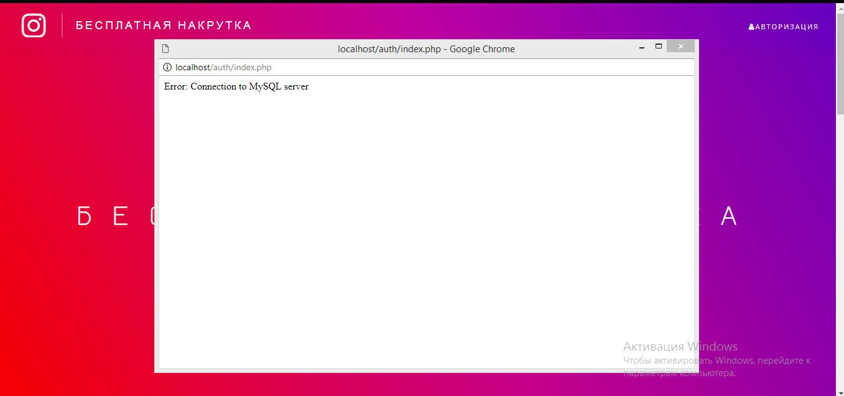The height and width of the screenshot is (396, 844).
Task: Click the user silhouette icon beside АВТОРИЗАЦИЯ
Action: coord(751,27)
